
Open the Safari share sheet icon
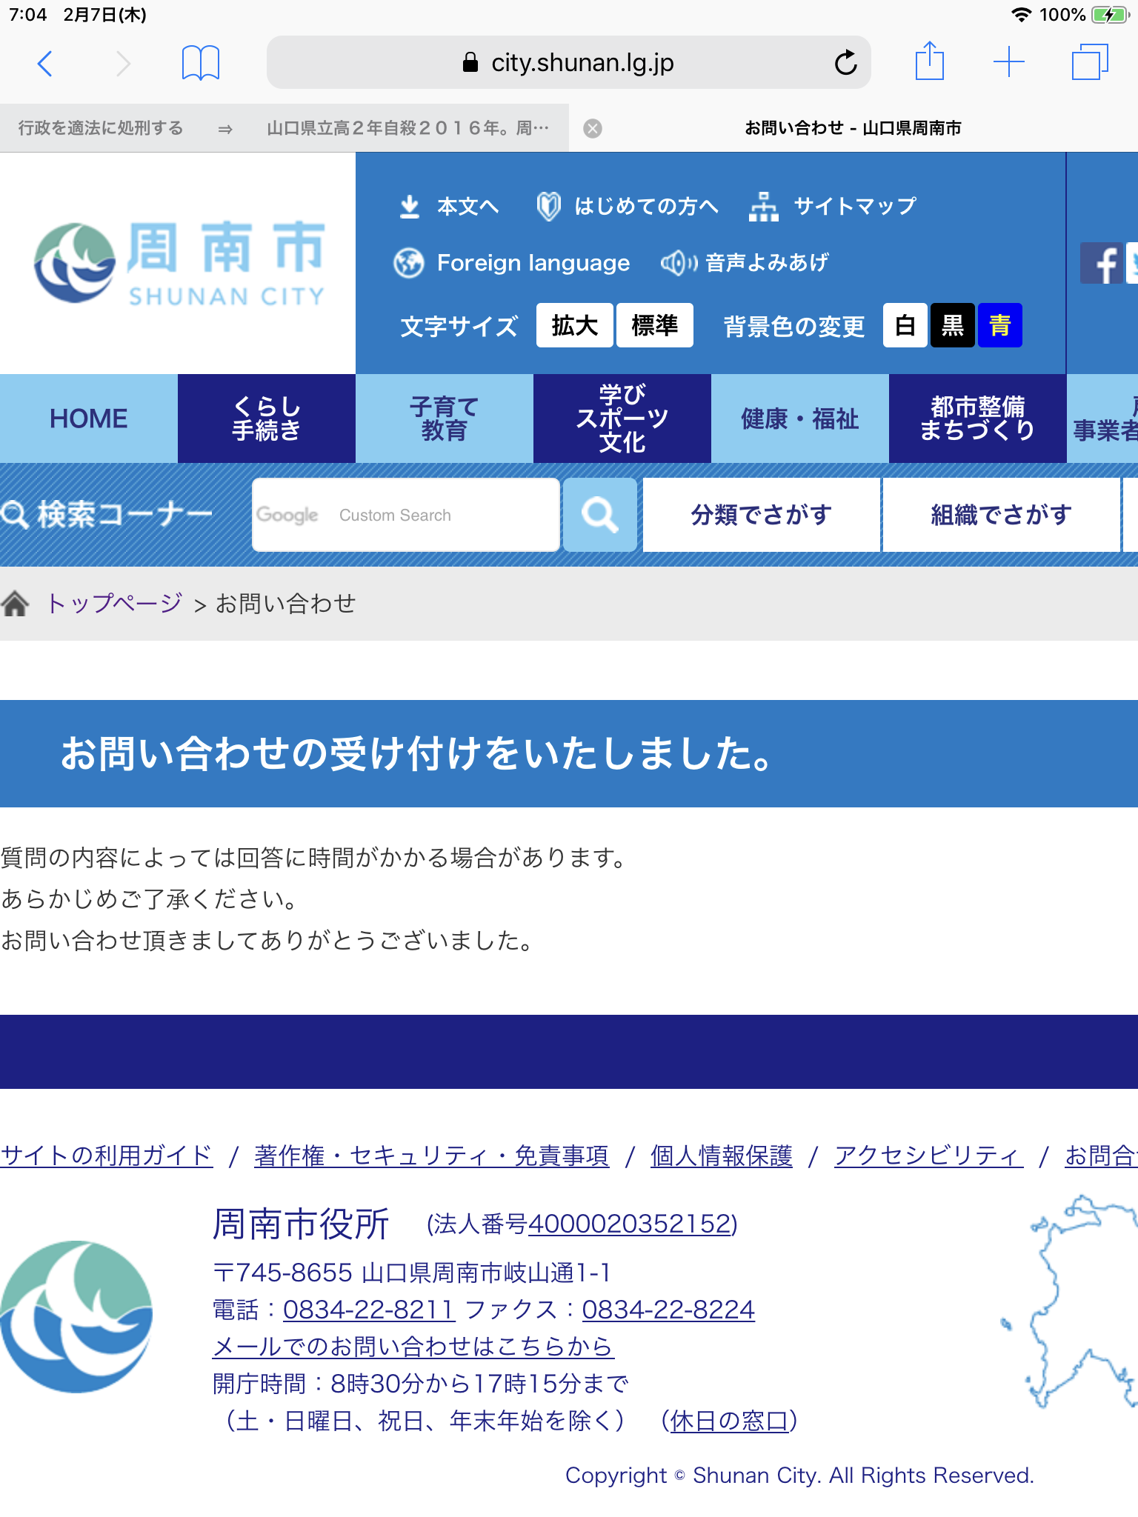tap(929, 61)
